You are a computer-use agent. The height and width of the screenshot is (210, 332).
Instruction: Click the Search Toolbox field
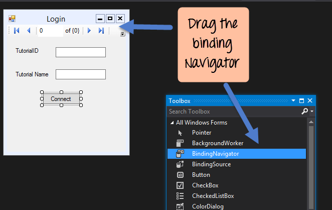[x=233, y=112]
